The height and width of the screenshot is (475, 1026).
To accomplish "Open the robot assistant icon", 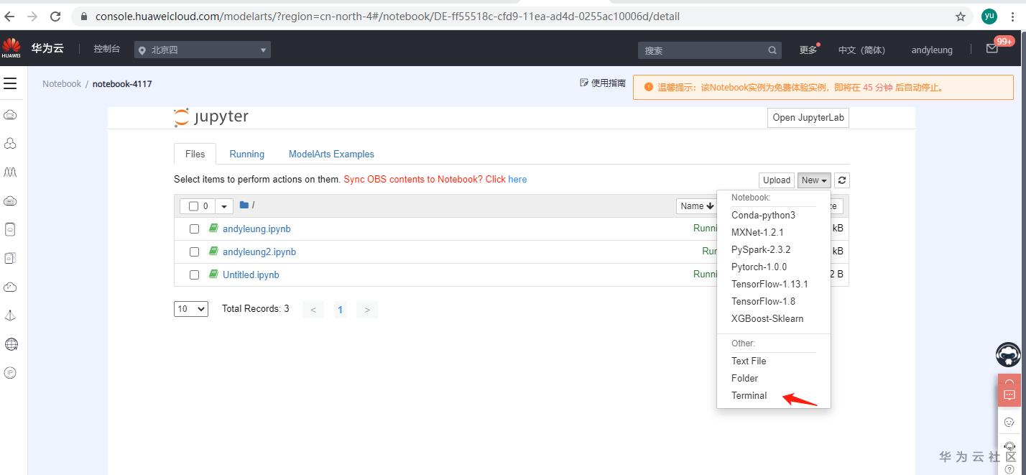I will pyautogui.click(x=1009, y=355).
